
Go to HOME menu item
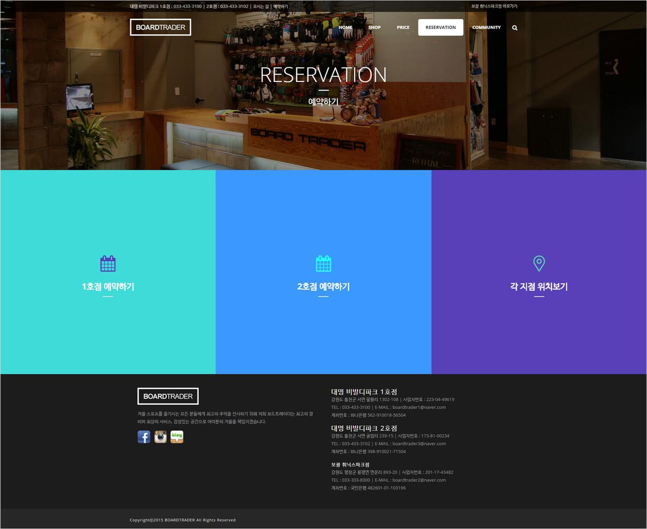pos(345,27)
